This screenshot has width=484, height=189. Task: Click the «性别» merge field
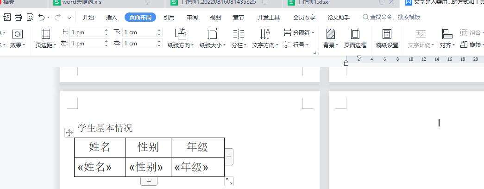click(146, 167)
